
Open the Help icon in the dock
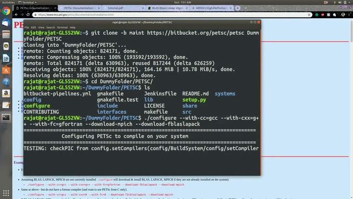click(6, 82)
